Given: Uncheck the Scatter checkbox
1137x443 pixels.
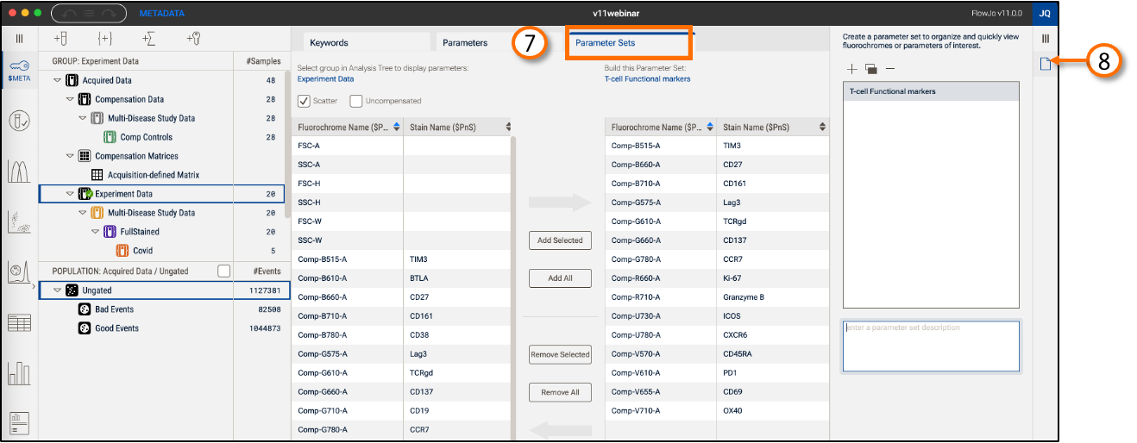Looking at the screenshot, I should tap(304, 101).
